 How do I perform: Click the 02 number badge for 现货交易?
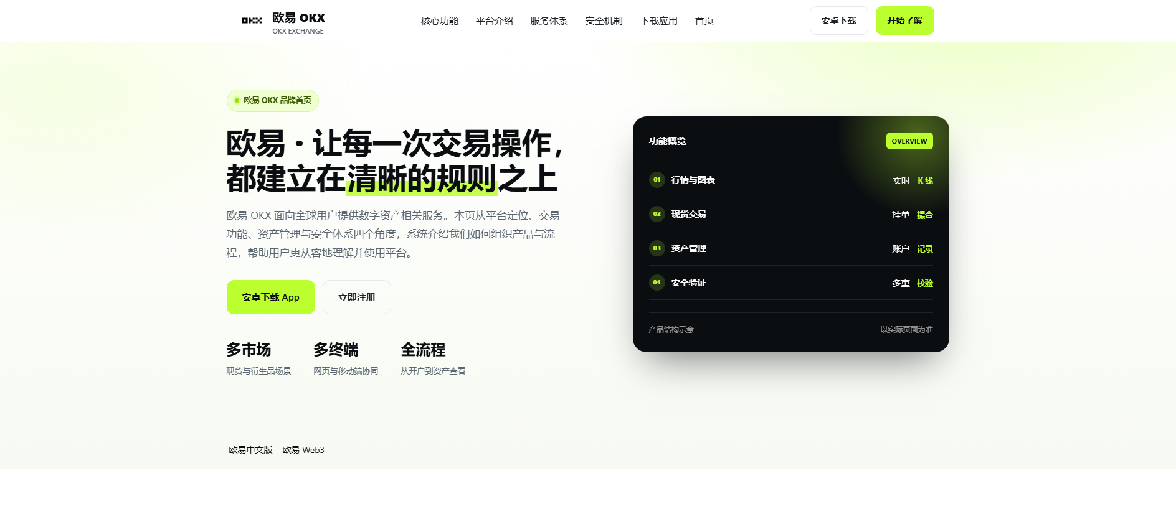point(657,214)
